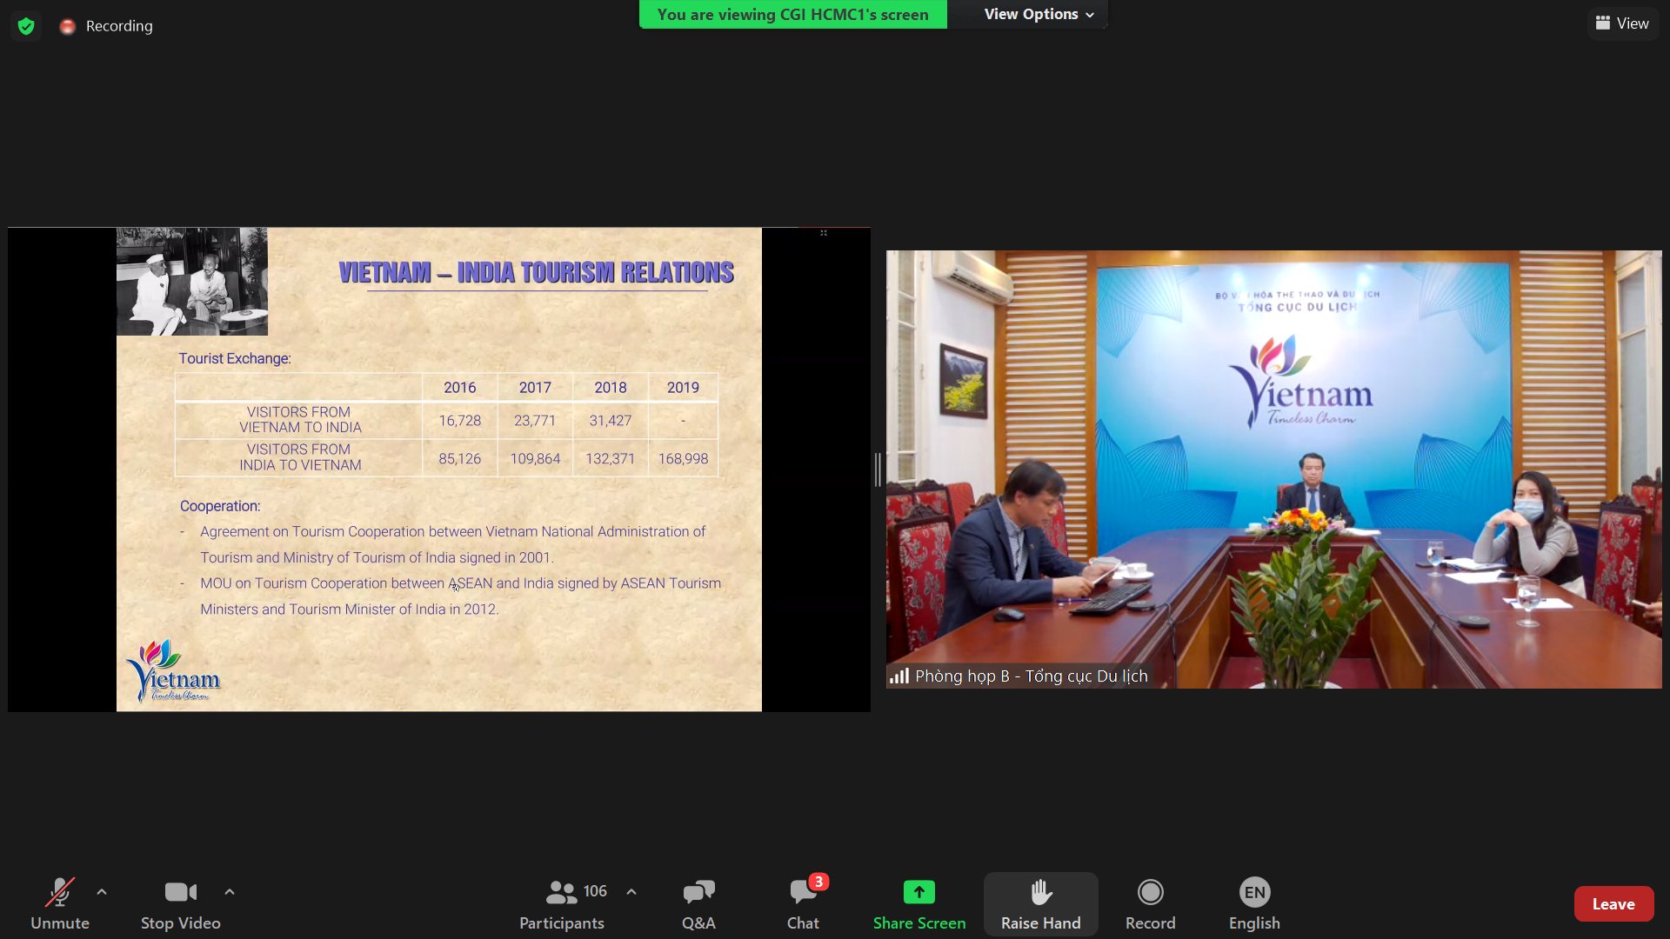Image resolution: width=1670 pixels, height=939 pixels.
Task: Open View Options dropdown menu
Action: pyautogui.click(x=1039, y=15)
